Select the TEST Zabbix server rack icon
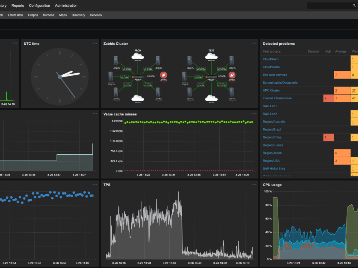 pos(211,76)
